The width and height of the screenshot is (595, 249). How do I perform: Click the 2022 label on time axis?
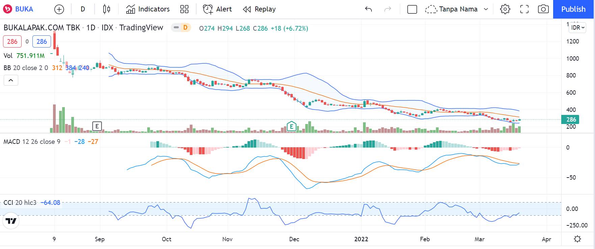click(361, 239)
